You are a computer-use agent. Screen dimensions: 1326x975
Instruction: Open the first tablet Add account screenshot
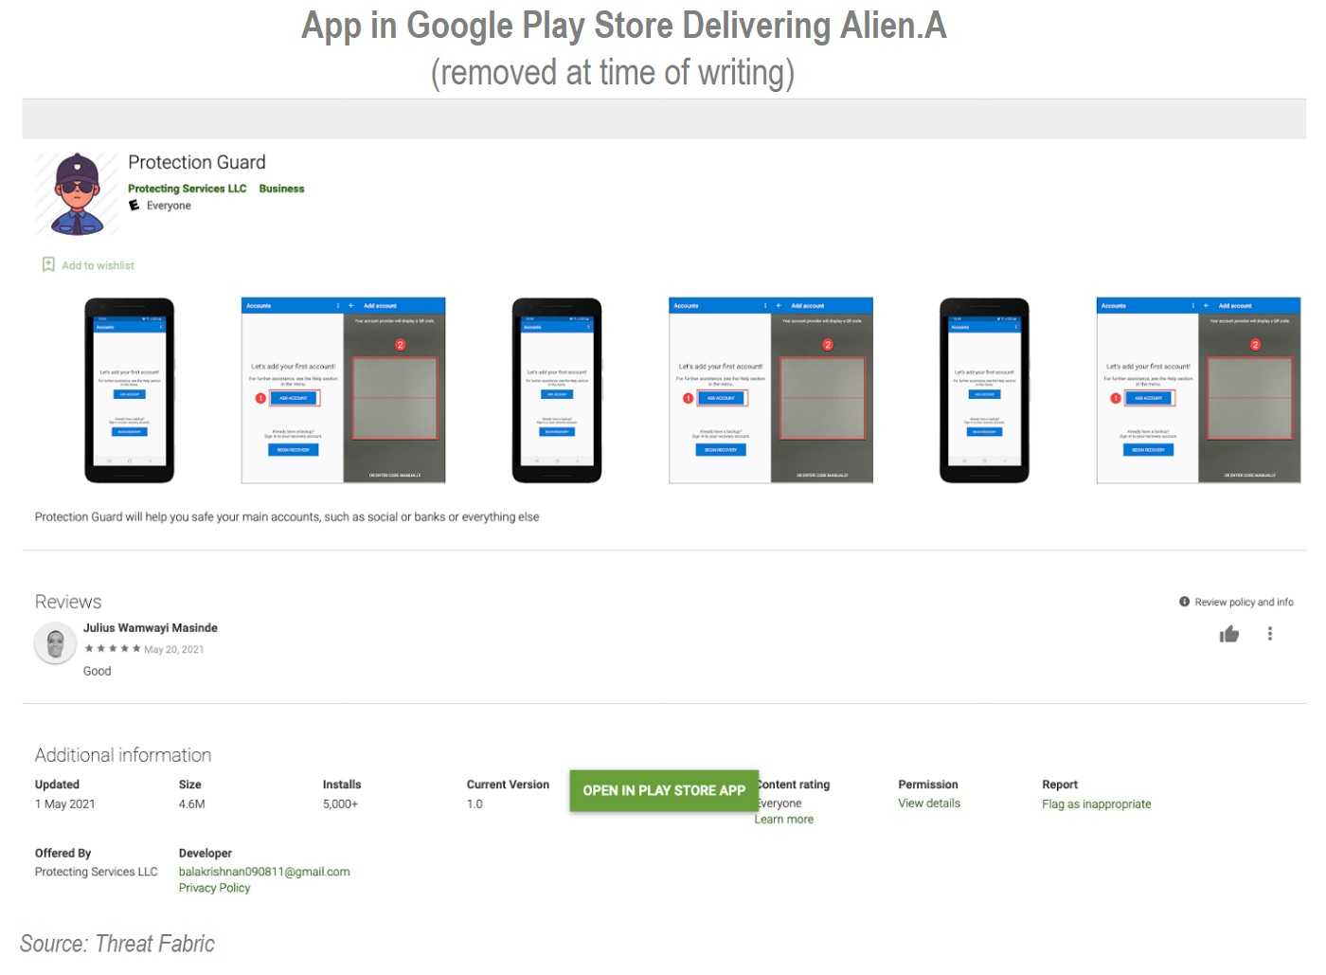343,390
